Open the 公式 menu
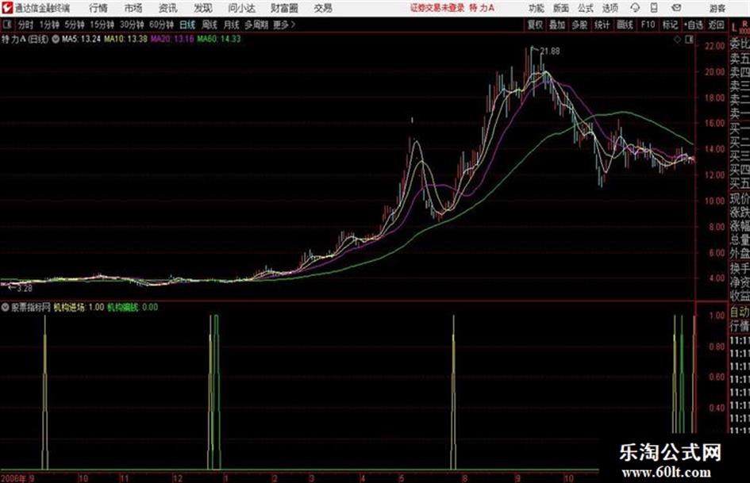 click(586, 8)
